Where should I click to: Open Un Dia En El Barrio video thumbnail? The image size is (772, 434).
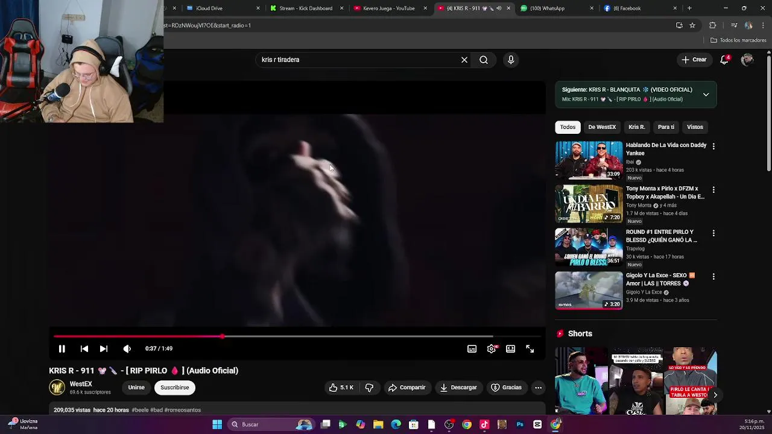589,204
